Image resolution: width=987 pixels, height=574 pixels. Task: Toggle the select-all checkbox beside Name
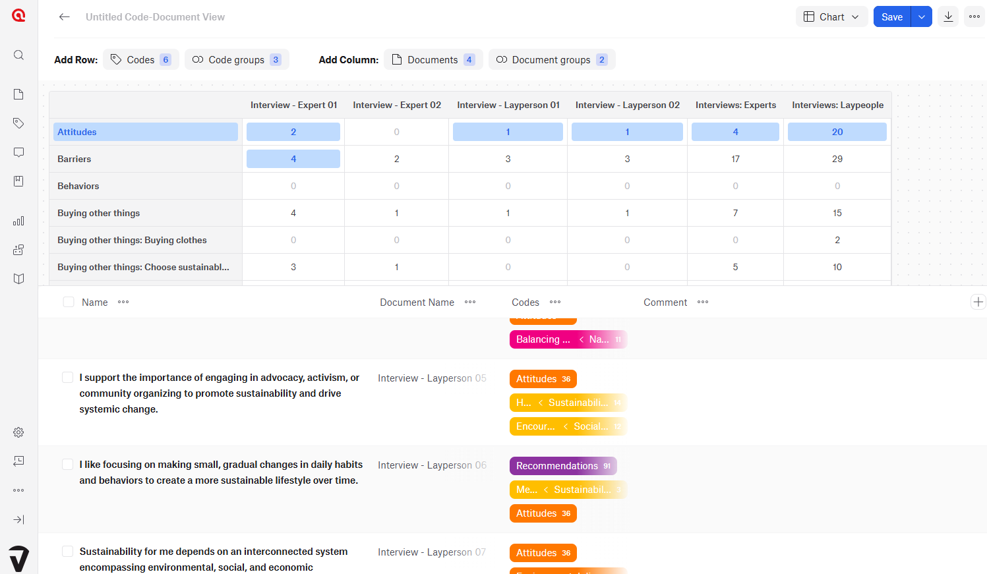69,302
